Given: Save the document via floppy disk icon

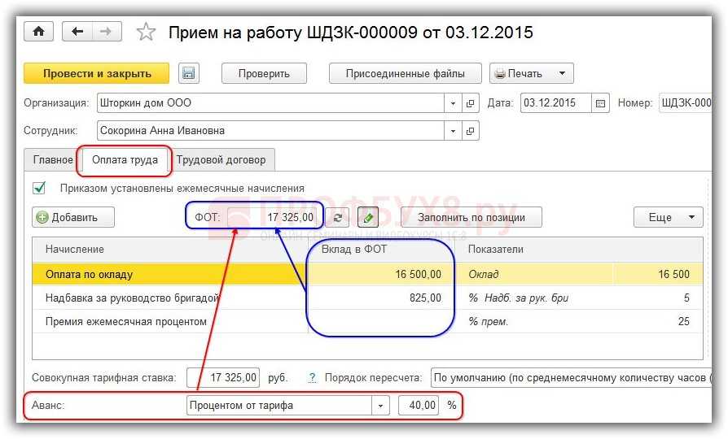Looking at the screenshot, I should coord(188,73).
